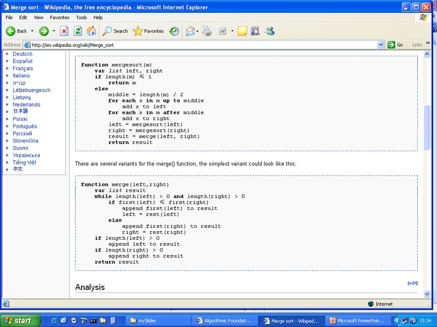437x327 pixels.
Task: Launch the Messenger people icon
Action: (270, 31)
